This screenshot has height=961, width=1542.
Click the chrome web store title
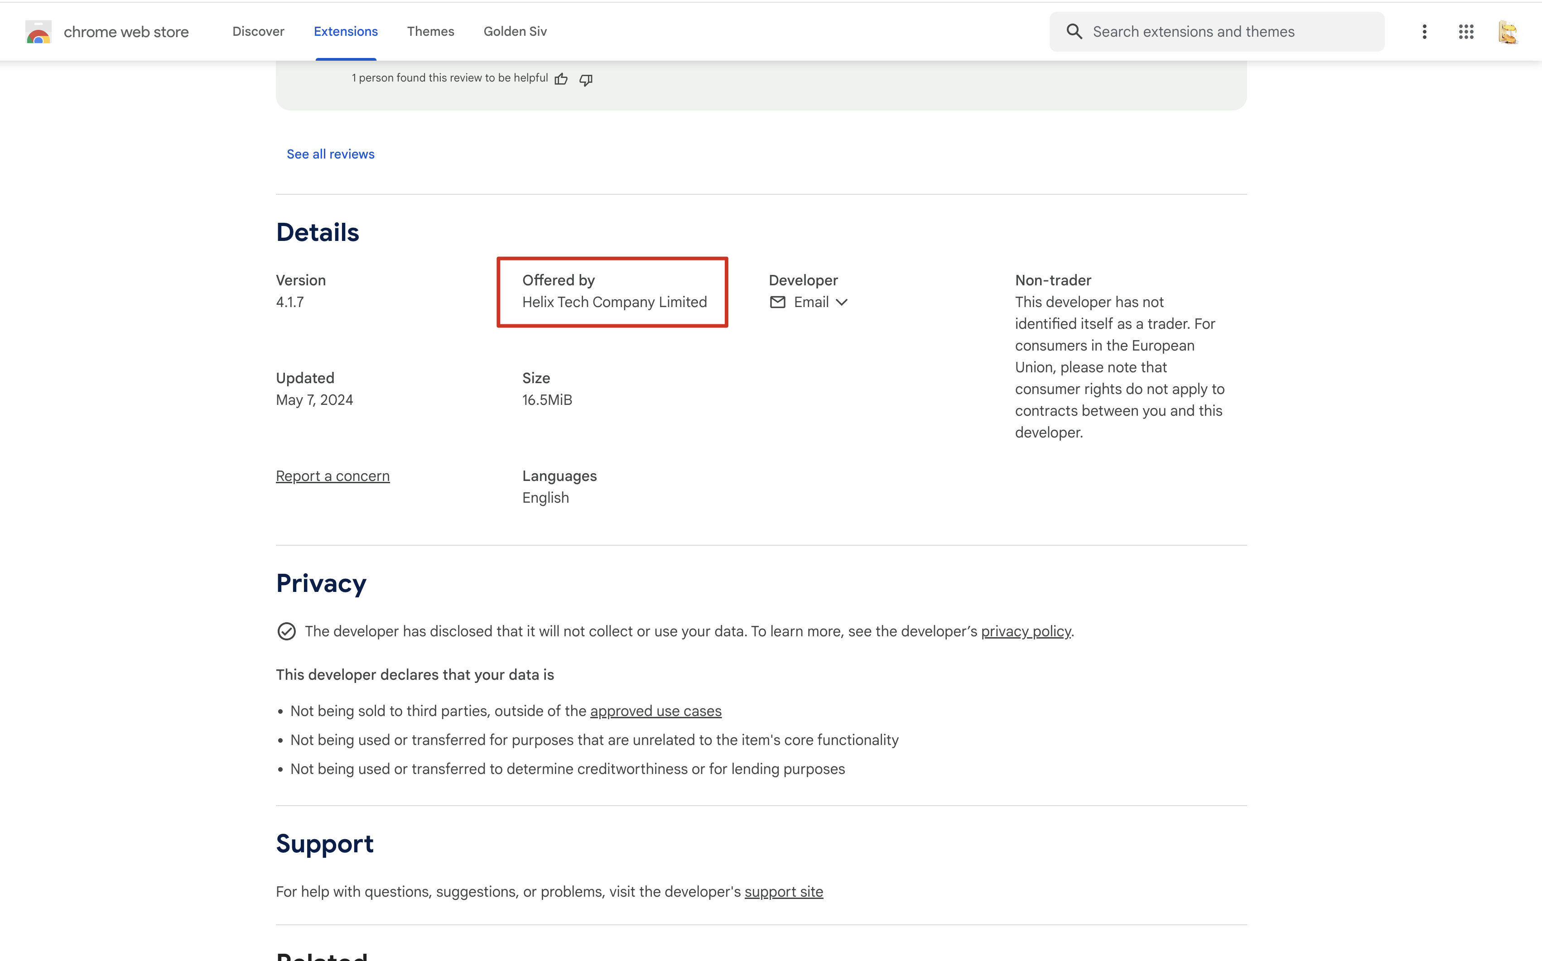(x=126, y=32)
